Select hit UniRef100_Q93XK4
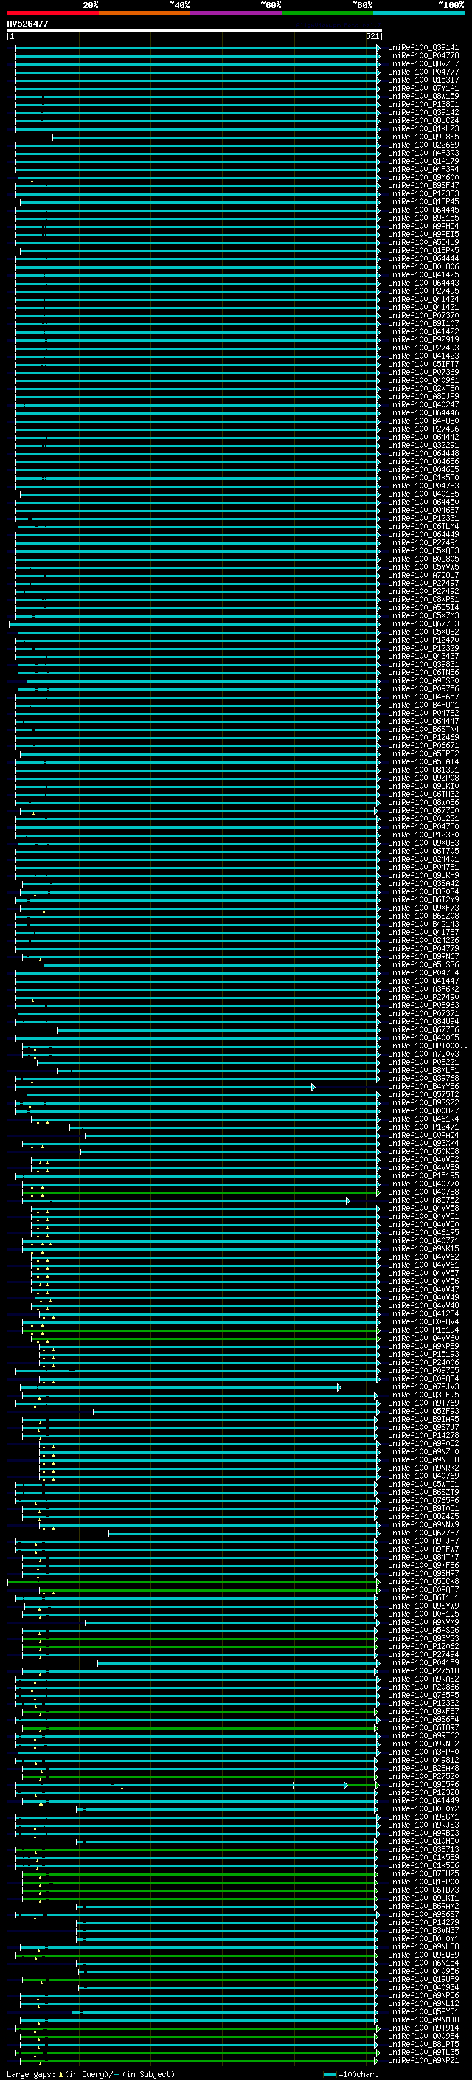This screenshot has height=2080, width=472. coord(423,1144)
